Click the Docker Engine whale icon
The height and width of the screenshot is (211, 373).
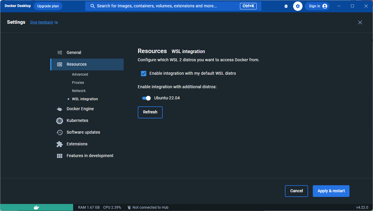[60, 109]
